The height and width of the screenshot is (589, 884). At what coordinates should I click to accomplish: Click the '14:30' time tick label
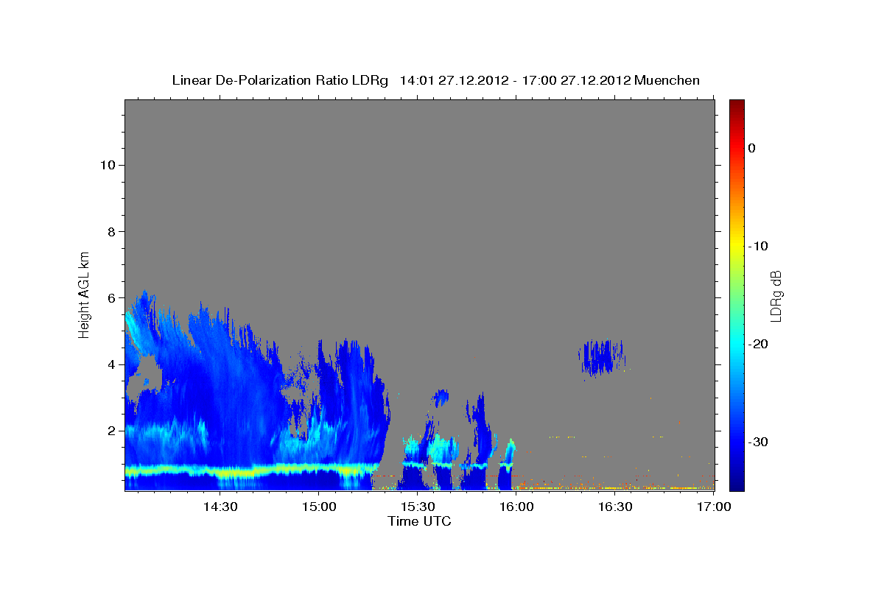pos(220,507)
